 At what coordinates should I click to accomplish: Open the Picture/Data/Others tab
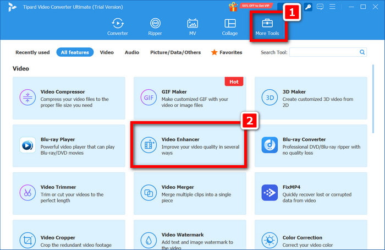tap(175, 52)
